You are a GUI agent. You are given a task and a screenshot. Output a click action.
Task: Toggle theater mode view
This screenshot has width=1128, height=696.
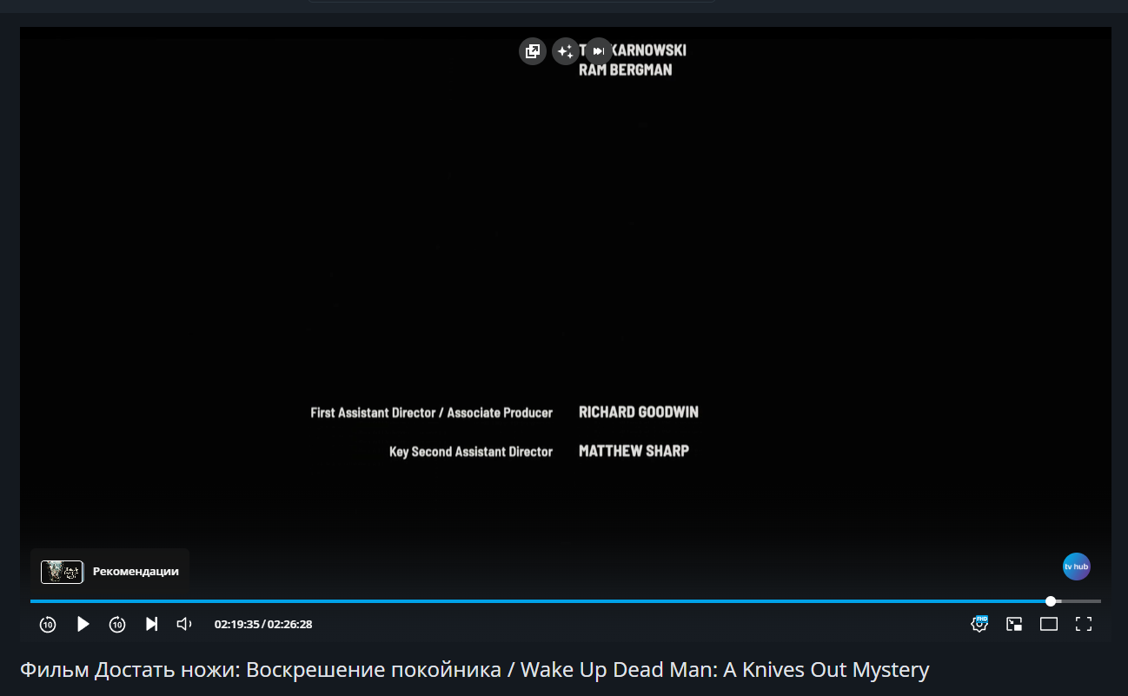tap(1049, 624)
